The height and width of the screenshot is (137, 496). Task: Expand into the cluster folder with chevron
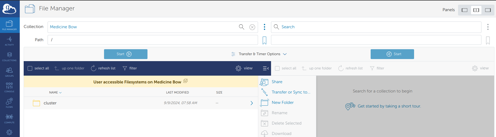click(x=252, y=103)
